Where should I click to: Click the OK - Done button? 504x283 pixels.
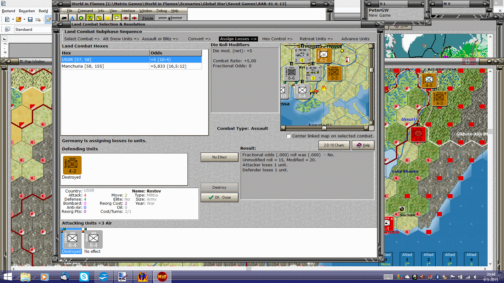(x=219, y=197)
